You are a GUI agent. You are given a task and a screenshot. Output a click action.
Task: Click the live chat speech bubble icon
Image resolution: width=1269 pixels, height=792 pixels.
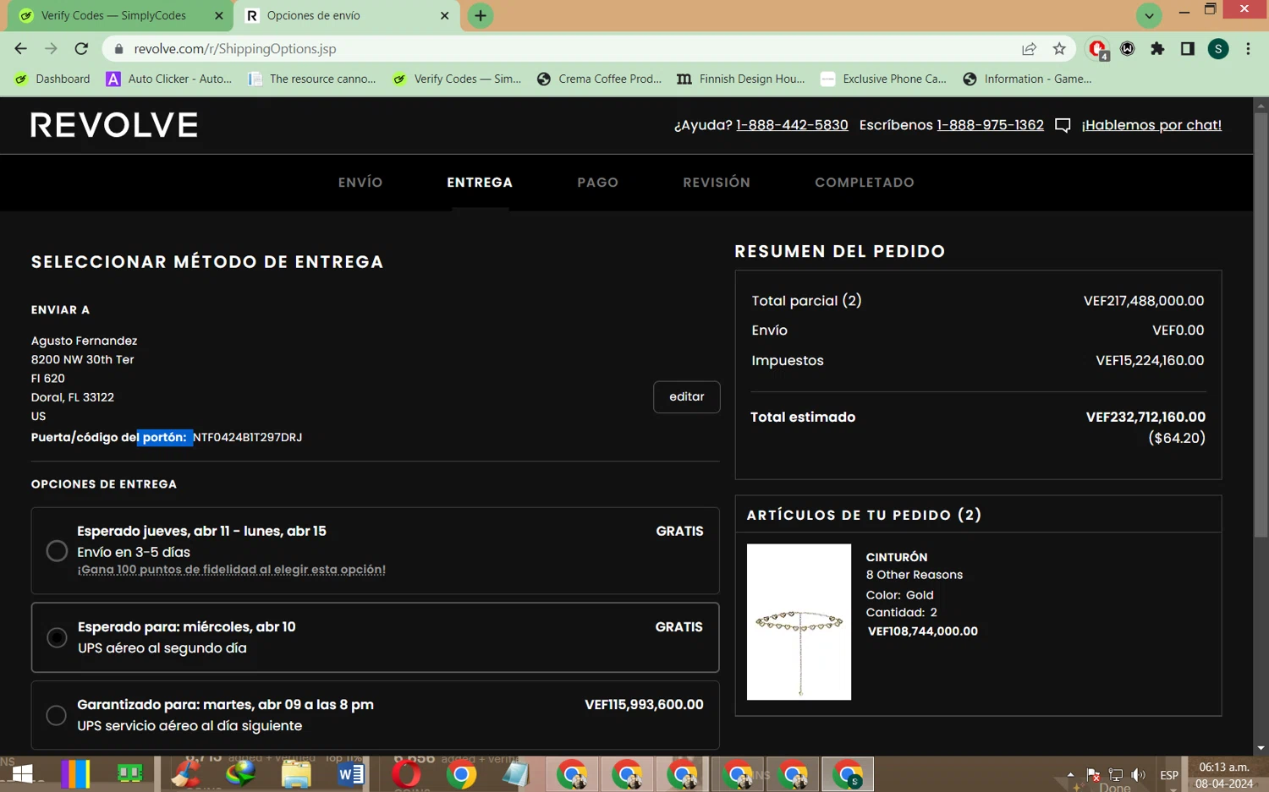point(1063,125)
